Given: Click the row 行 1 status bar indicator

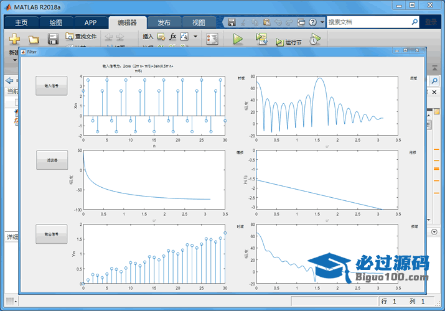Looking at the screenshot, I should pyautogui.click(x=388, y=302).
